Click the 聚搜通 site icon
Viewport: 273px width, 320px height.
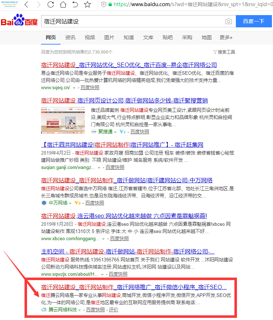(x=94, y=132)
